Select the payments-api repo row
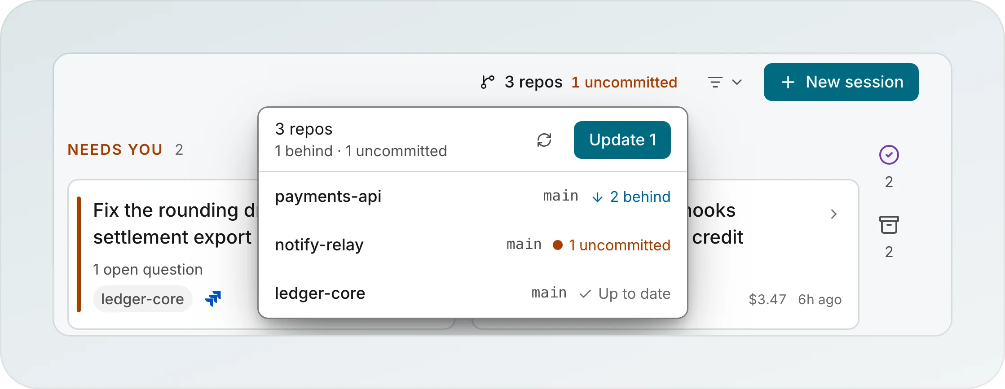 coord(473,197)
